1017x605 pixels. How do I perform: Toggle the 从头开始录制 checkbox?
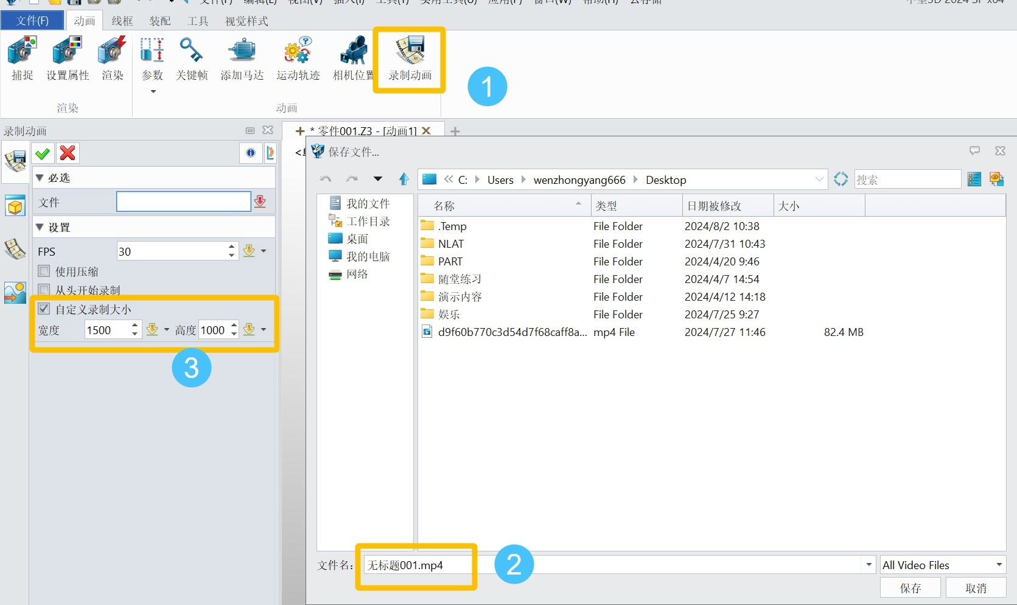(x=44, y=290)
